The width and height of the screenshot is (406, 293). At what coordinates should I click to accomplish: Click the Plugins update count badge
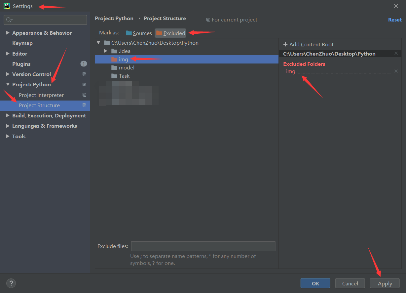[x=84, y=64]
